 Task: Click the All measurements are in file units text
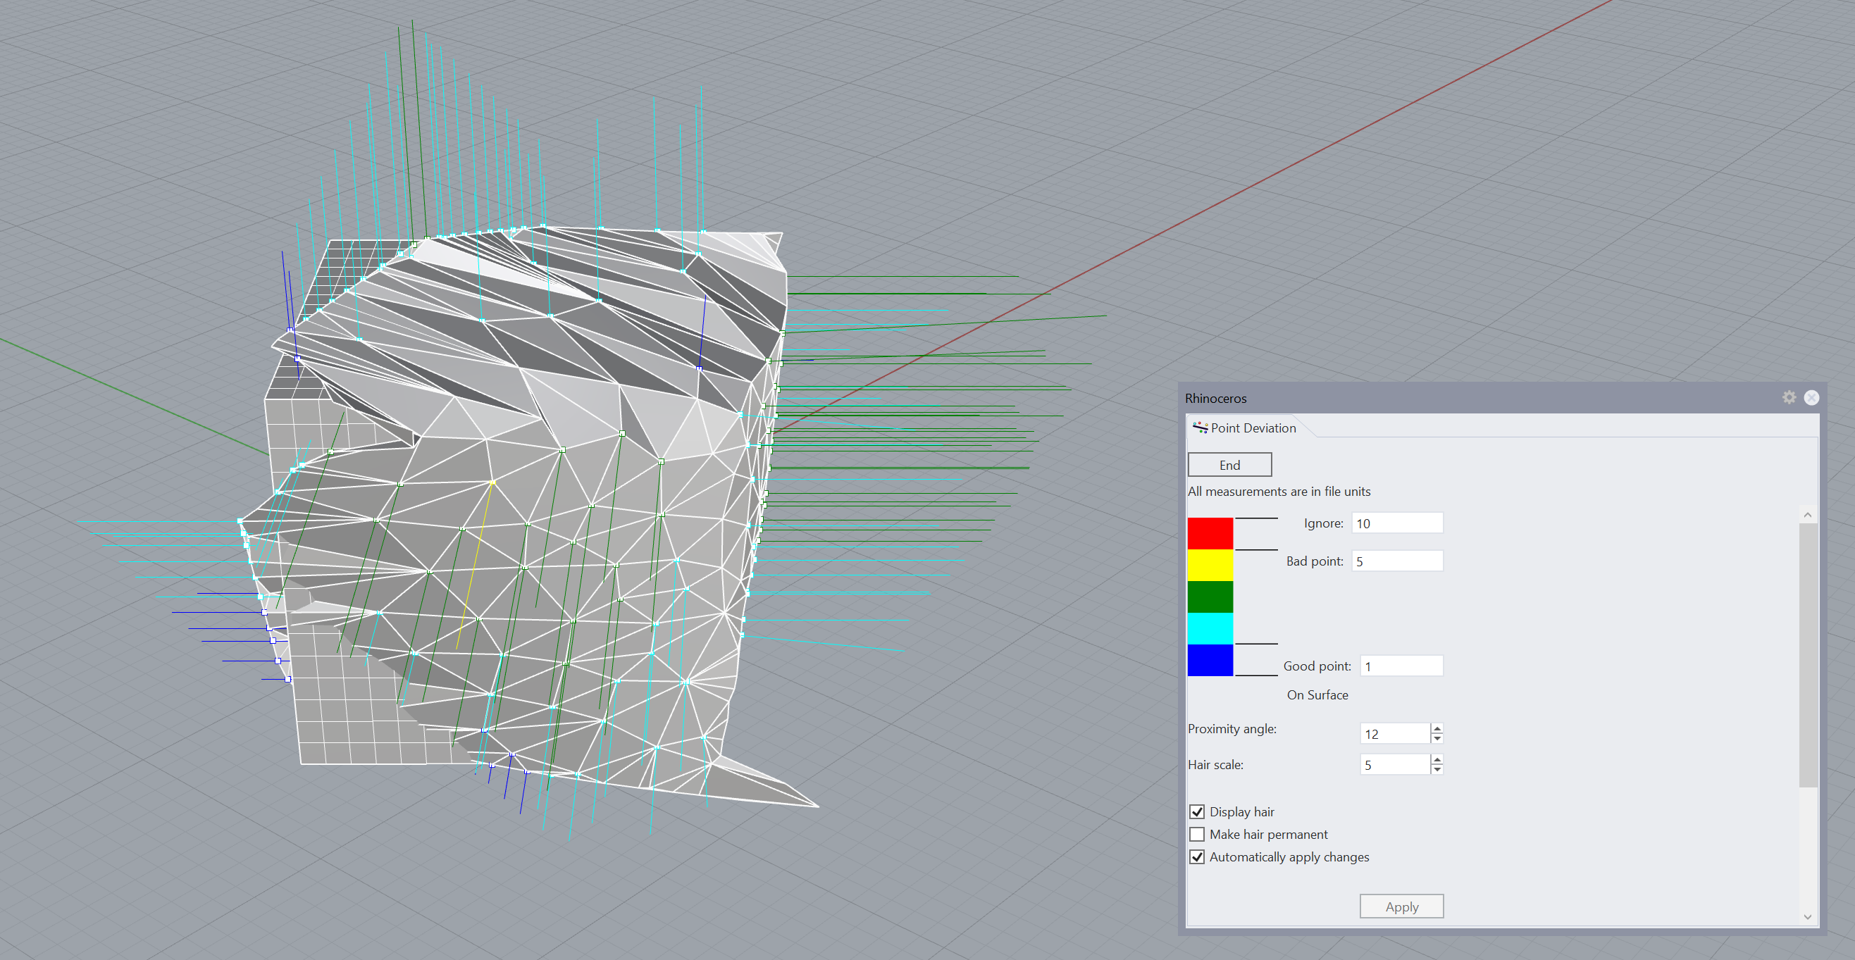click(1279, 491)
